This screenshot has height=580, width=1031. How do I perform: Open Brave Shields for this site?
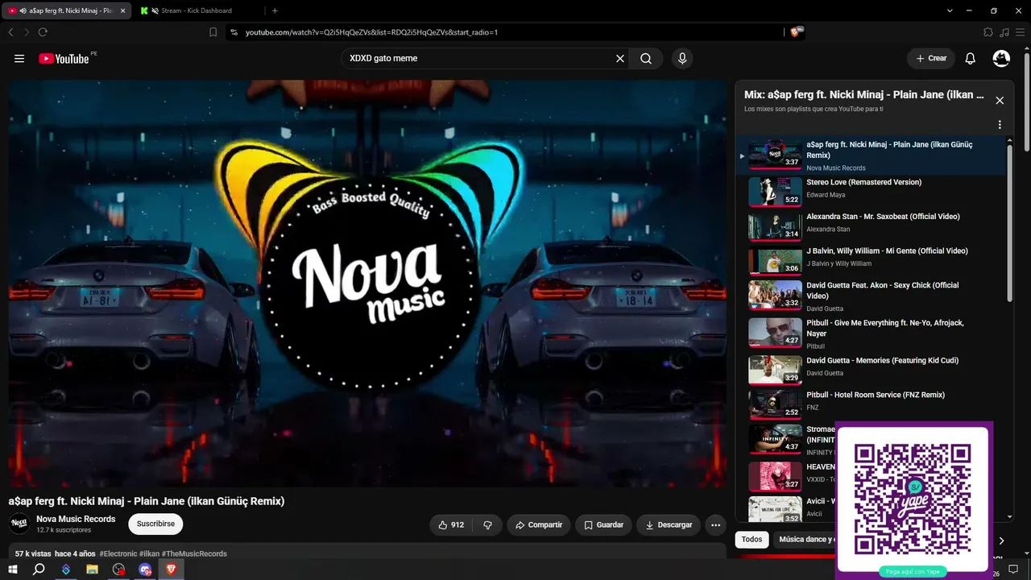[x=797, y=32]
